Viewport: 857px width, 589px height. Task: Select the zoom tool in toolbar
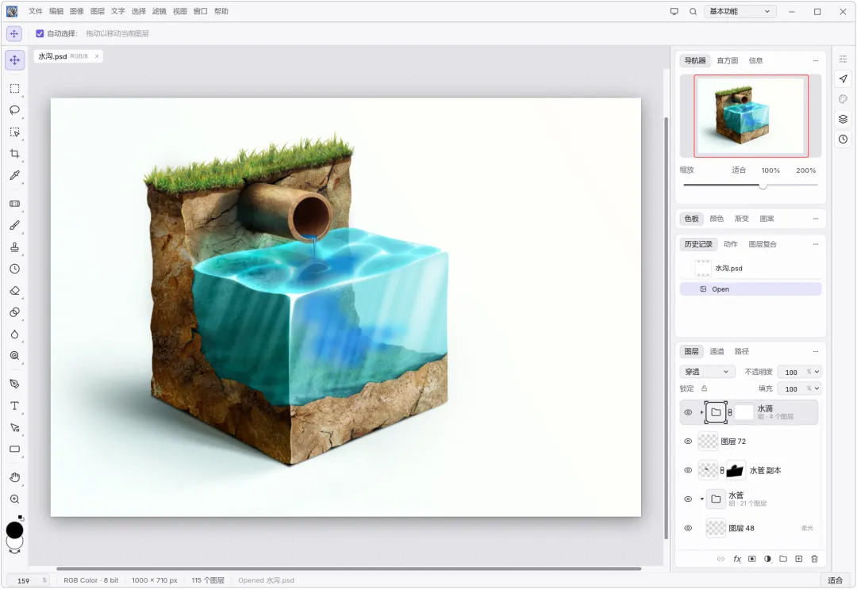click(15, 499)
